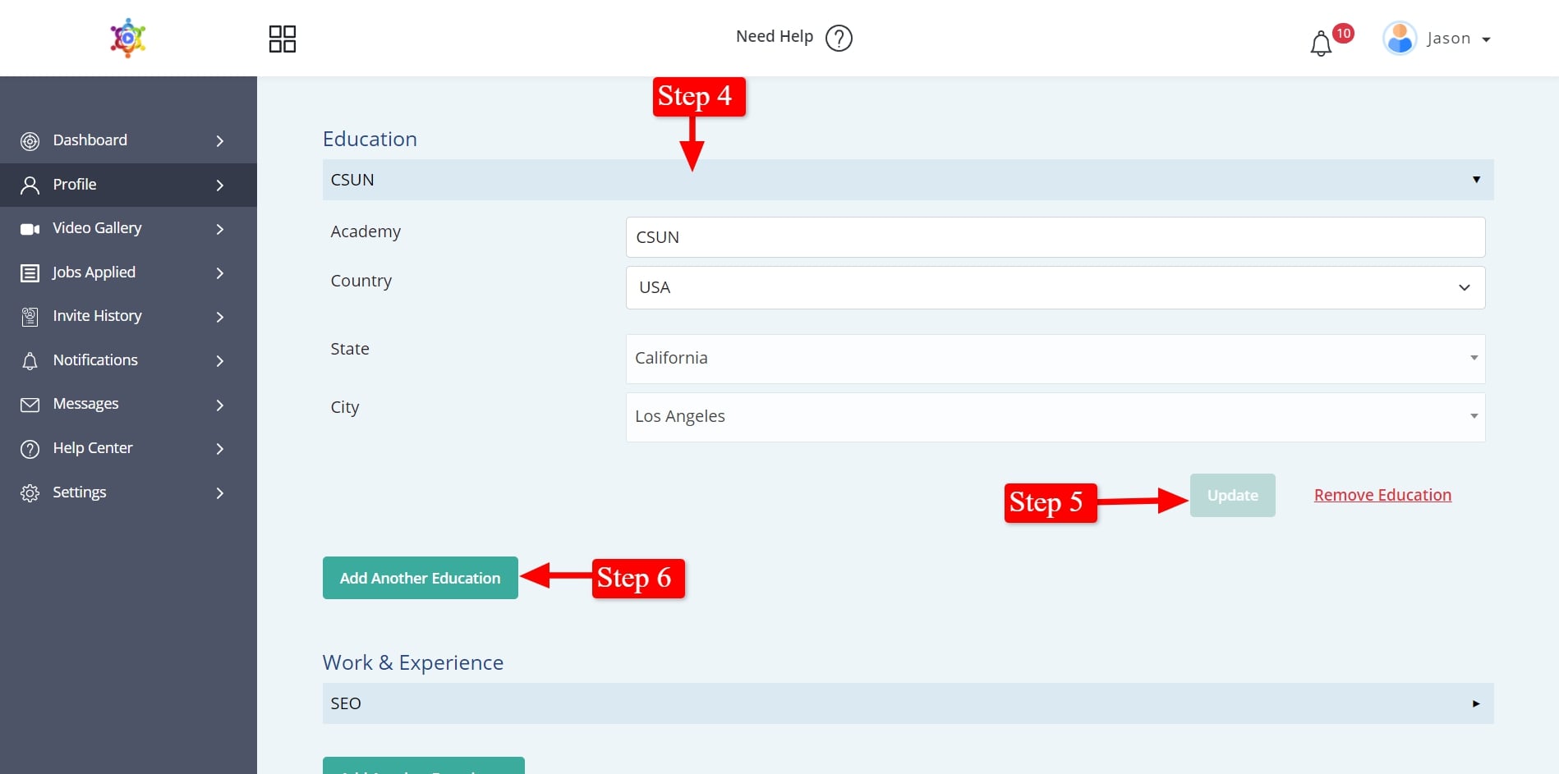Click the Need Help question mark icon
The height and width of the screenshot is (774, 1559).
tap(839, 38)
